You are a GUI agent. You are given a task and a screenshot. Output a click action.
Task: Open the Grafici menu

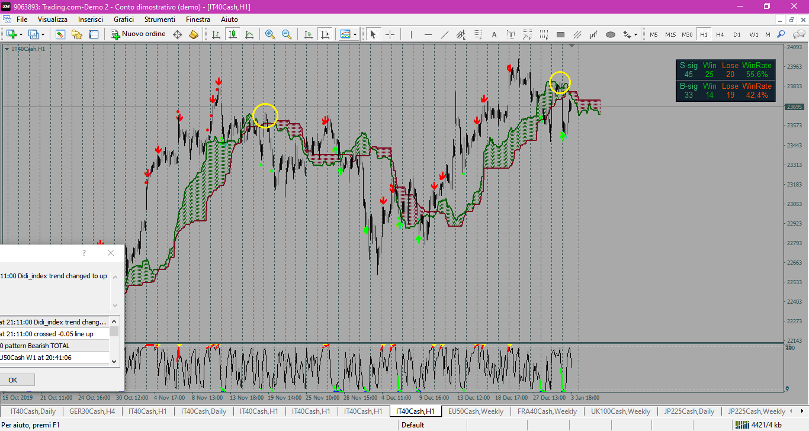point(124,20)
